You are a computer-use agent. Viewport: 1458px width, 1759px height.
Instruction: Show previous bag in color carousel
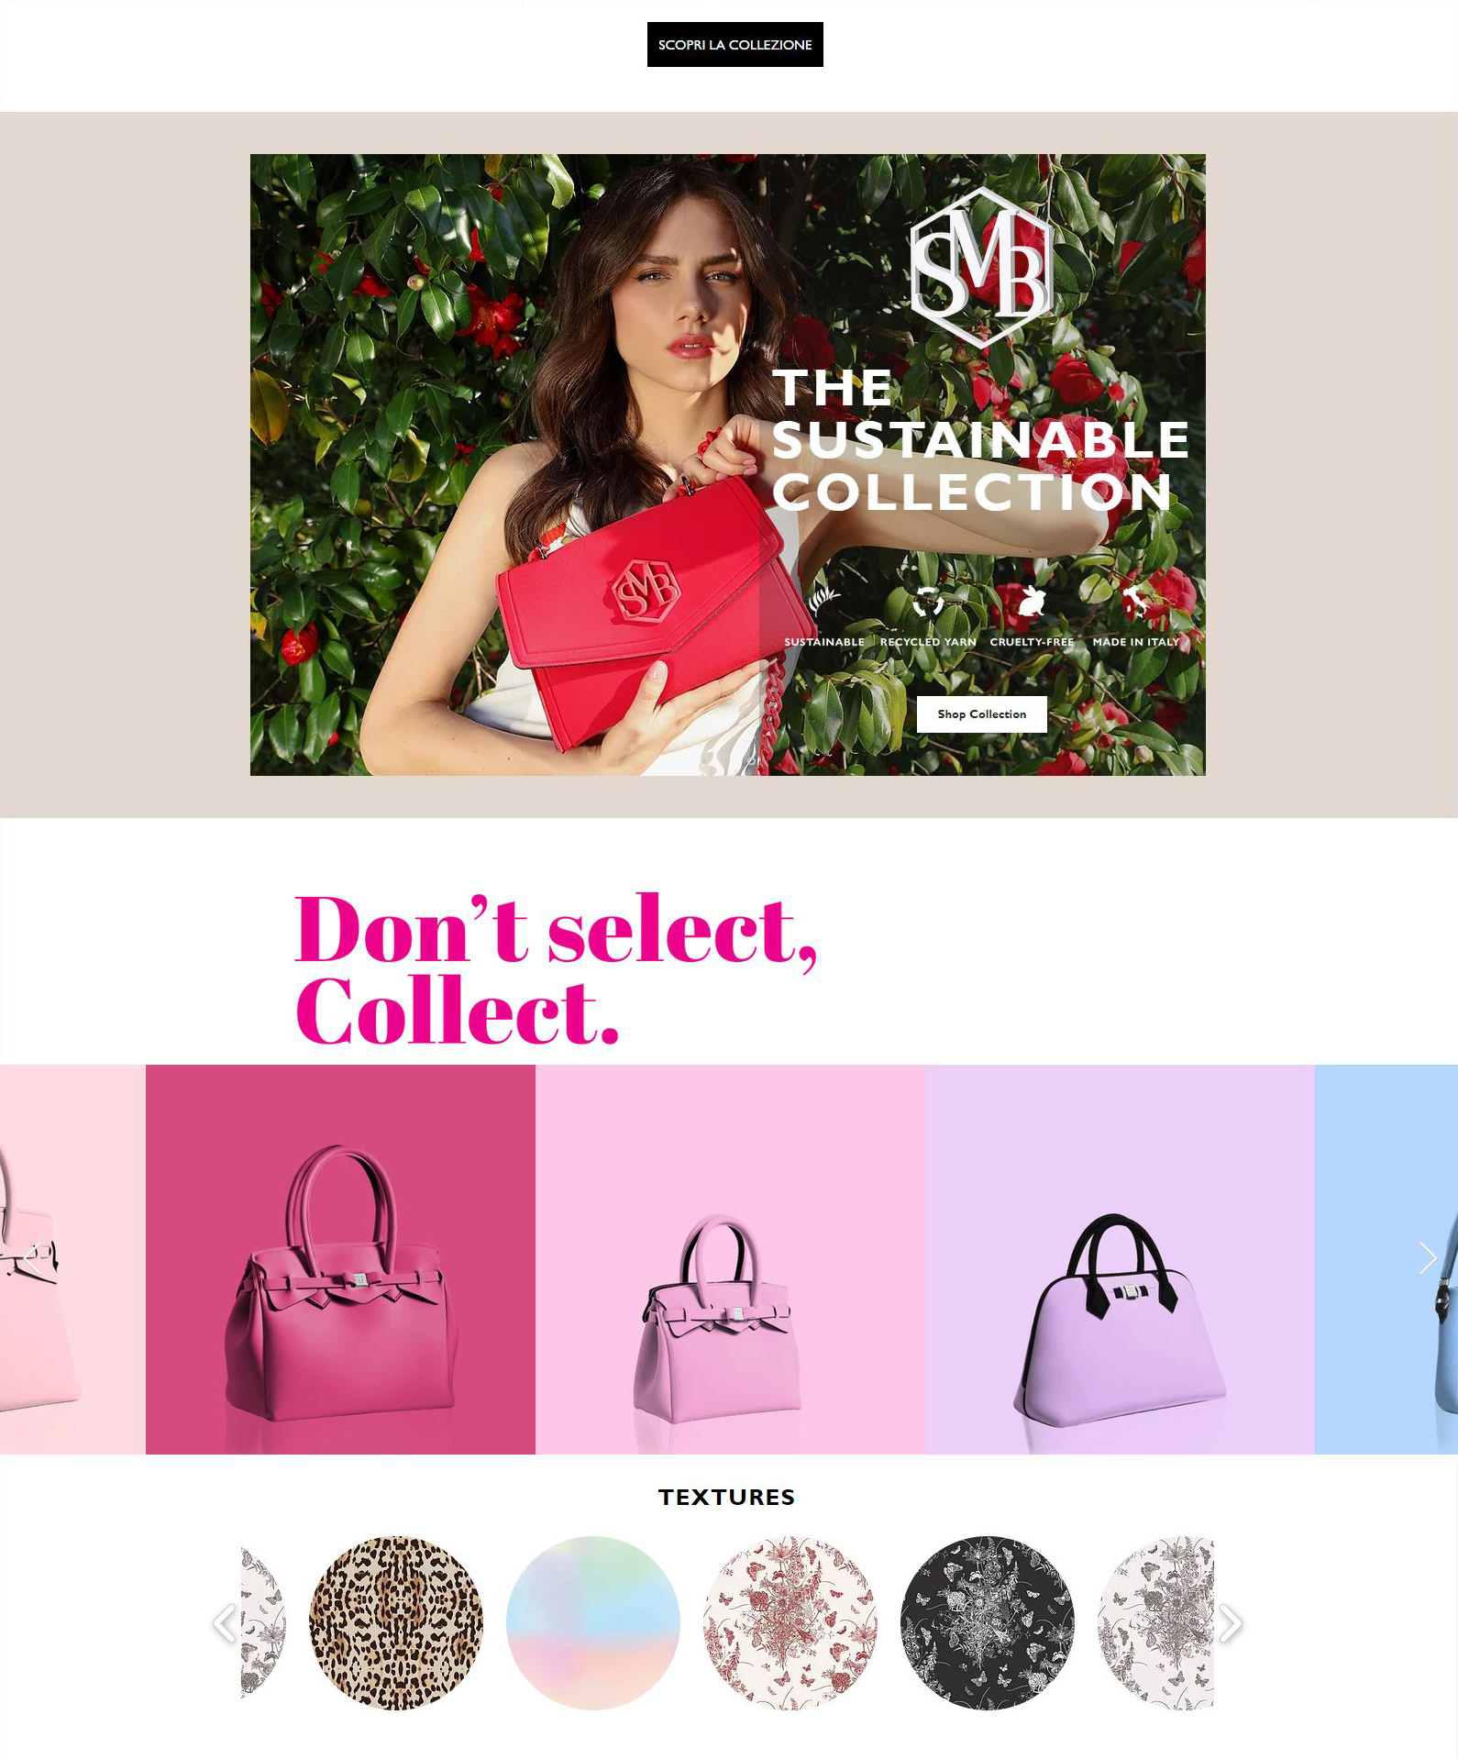32,1258
